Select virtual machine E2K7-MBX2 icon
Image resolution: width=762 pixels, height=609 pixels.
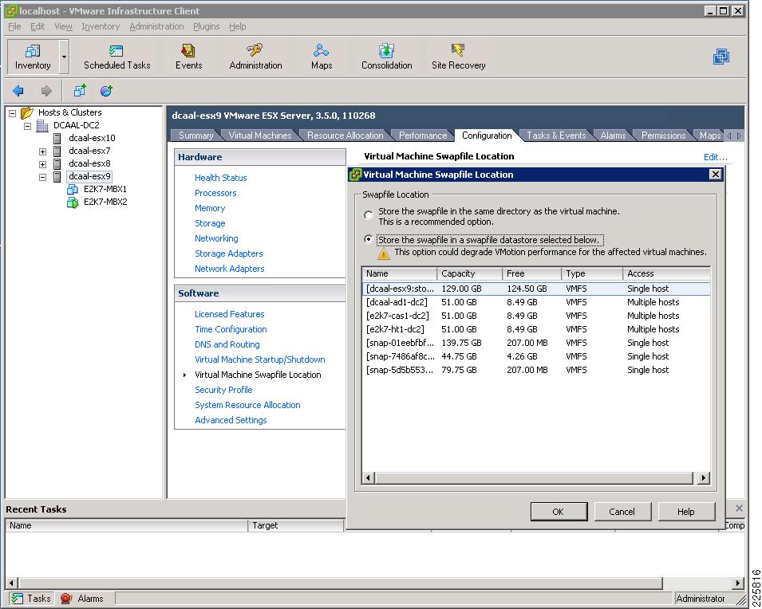[x=73, y=202]
